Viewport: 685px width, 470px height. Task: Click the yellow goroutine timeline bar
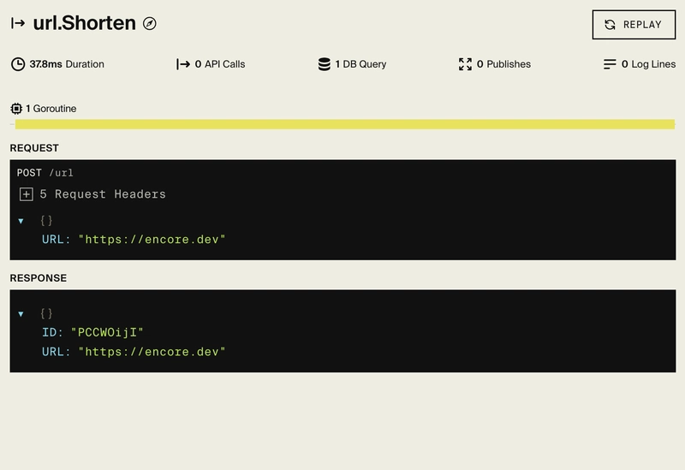(344, 124)
